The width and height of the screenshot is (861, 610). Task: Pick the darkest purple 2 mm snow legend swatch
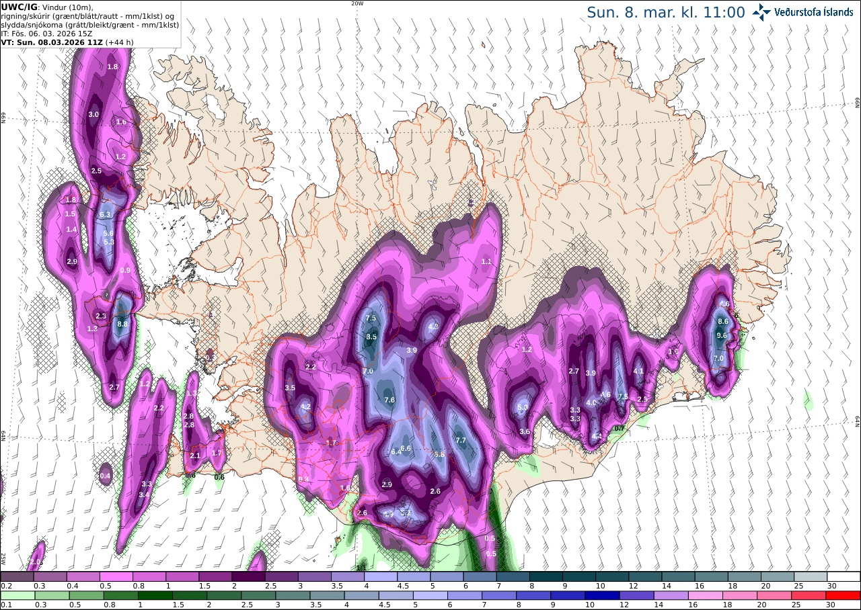pyautogui.click(x=248, y=576)
